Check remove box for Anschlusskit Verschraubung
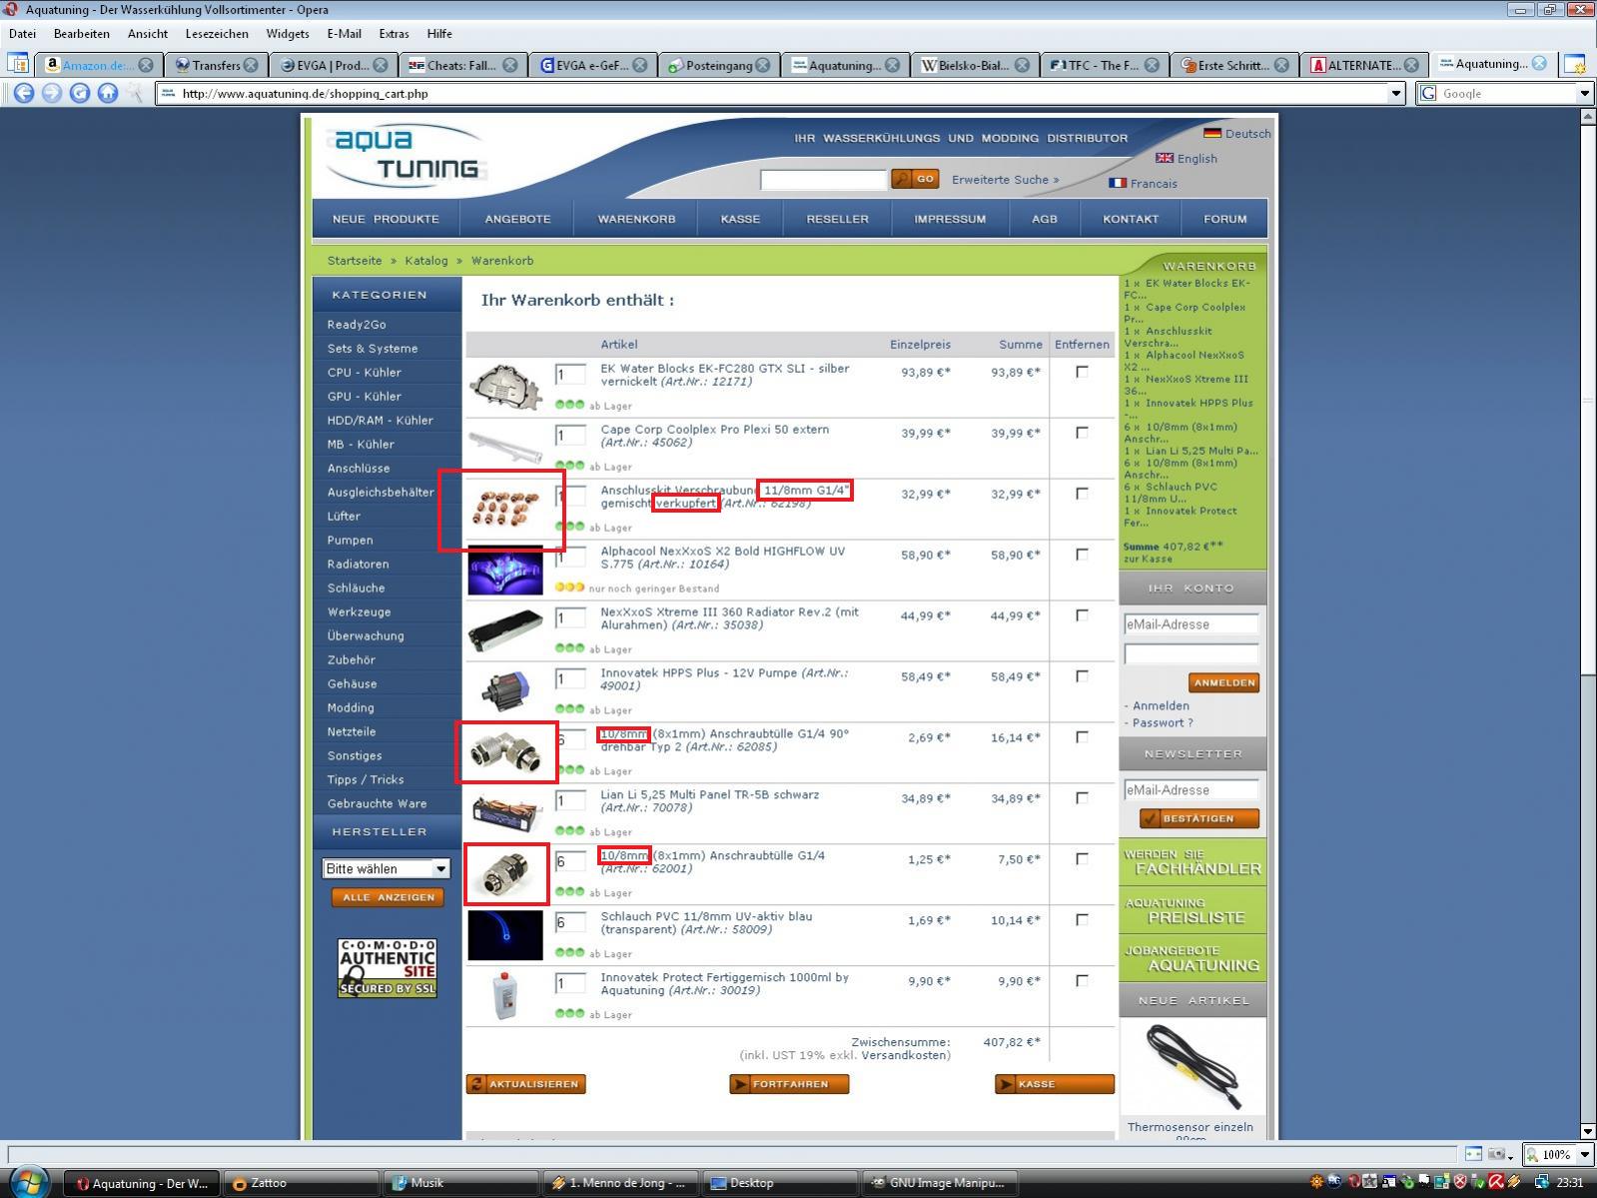Screen dimensions: 1597x1198 click(1082, 494)
